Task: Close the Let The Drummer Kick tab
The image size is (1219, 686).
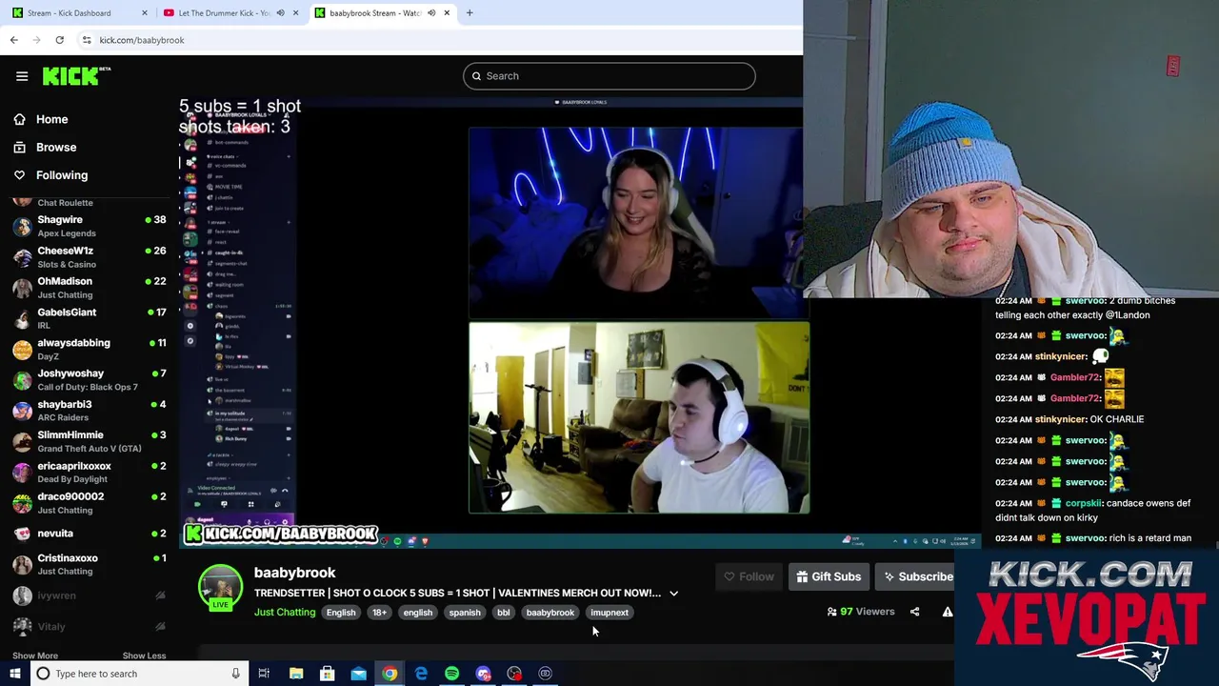Action: 295,12
